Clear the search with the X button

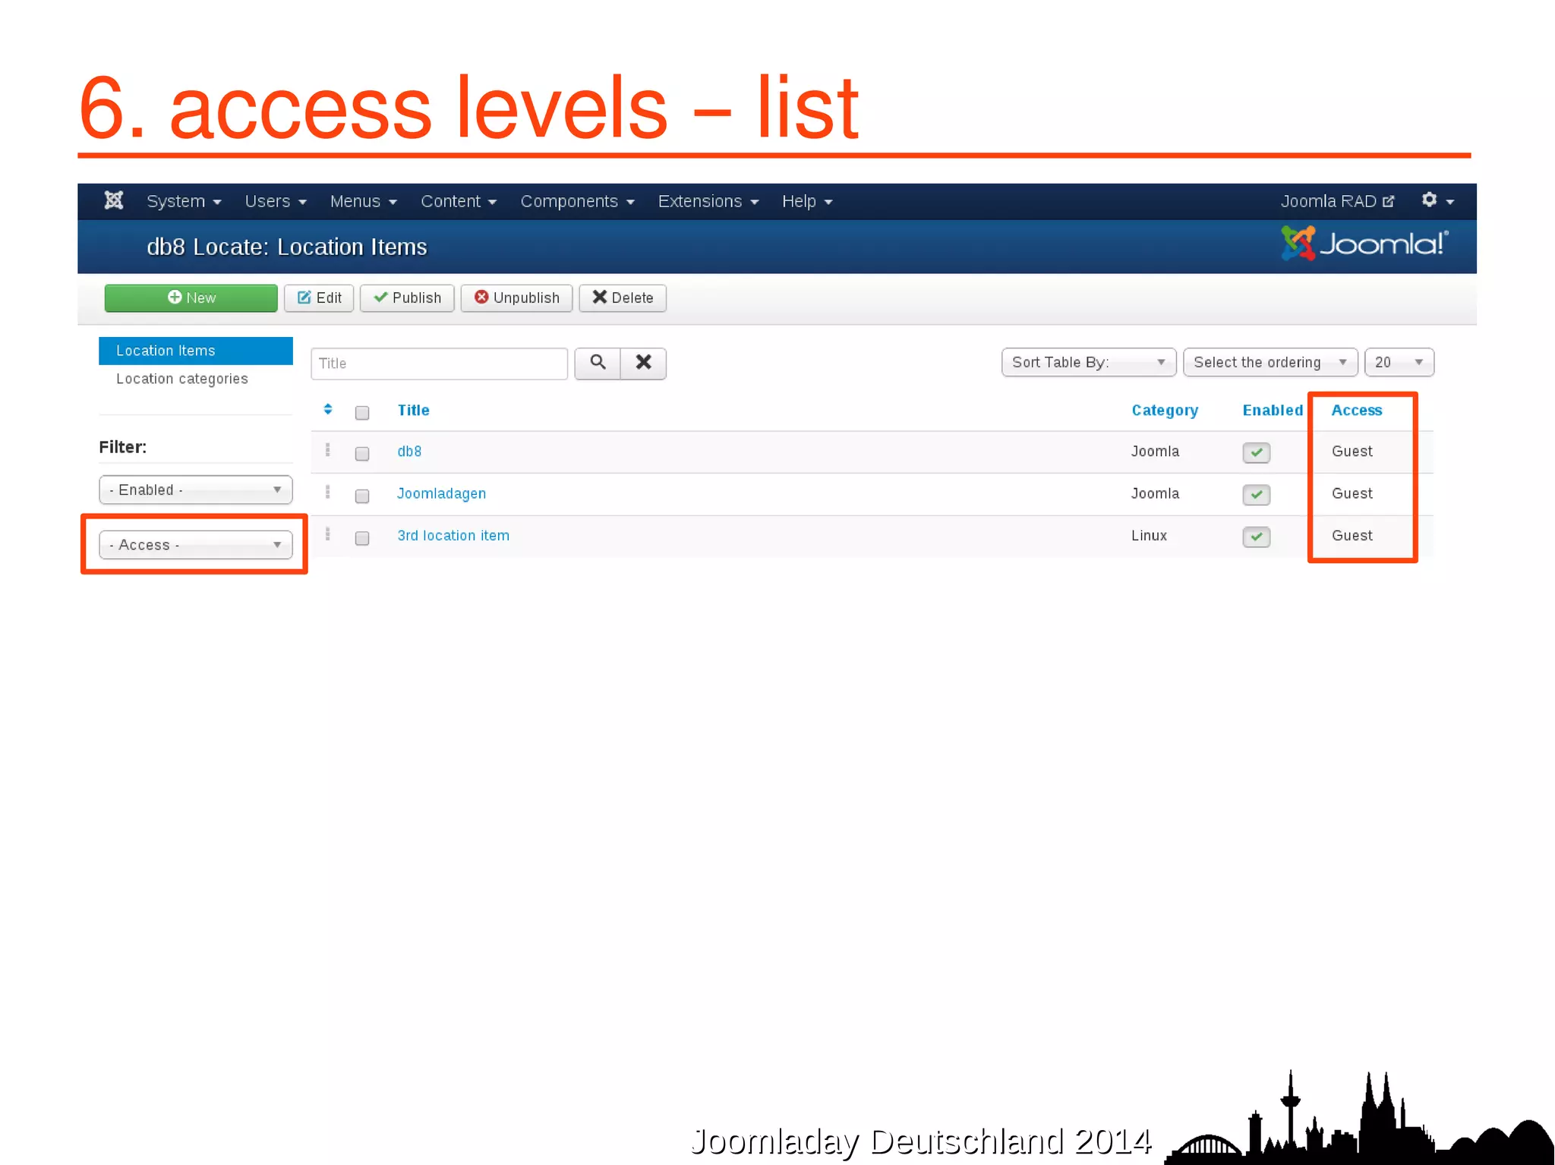(x=643, y=363)
